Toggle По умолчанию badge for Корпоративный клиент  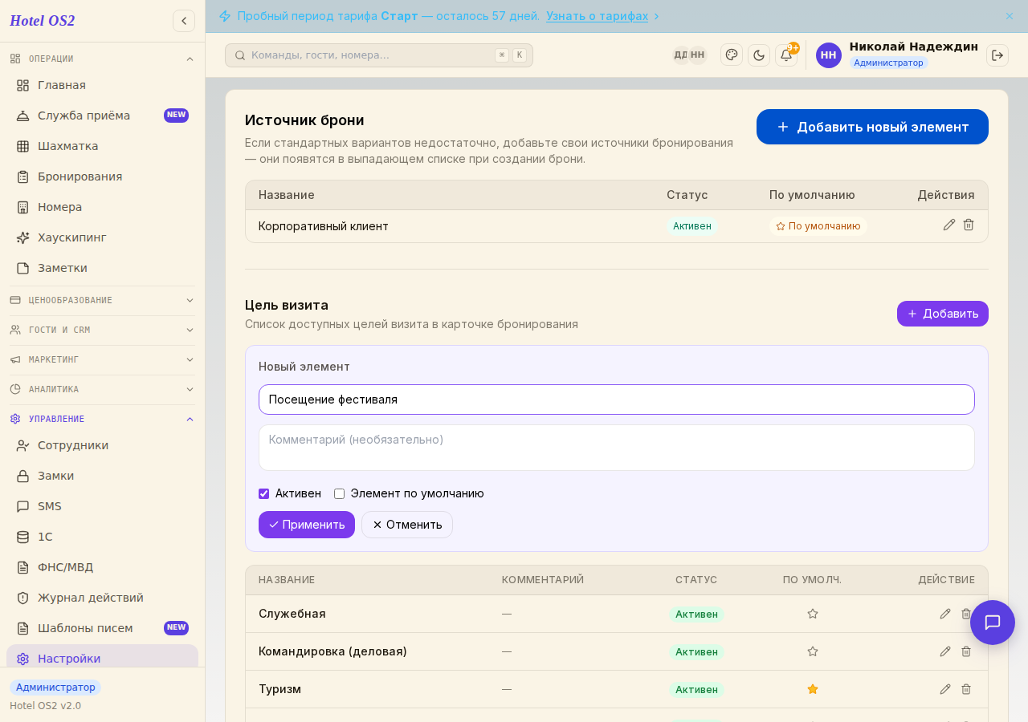[818, 226]
